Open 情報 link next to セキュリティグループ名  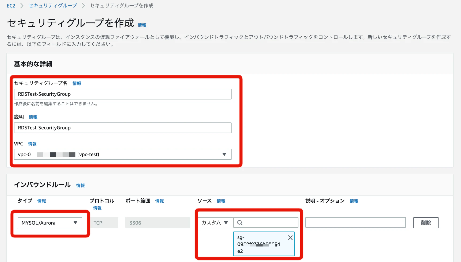(x=77, y=83)
